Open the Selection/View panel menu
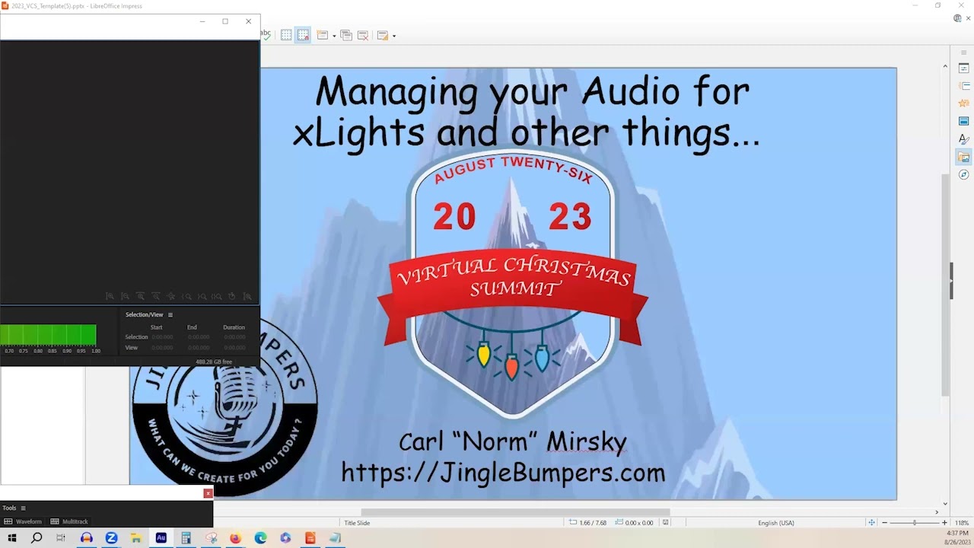The height and width of the screenshot is (548, 974). point(170,314)
